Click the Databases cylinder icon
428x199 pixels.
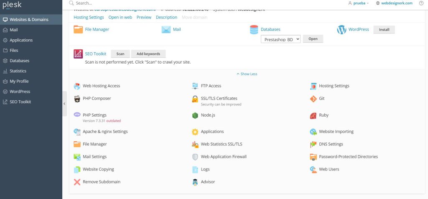click(x=254, y=30)
